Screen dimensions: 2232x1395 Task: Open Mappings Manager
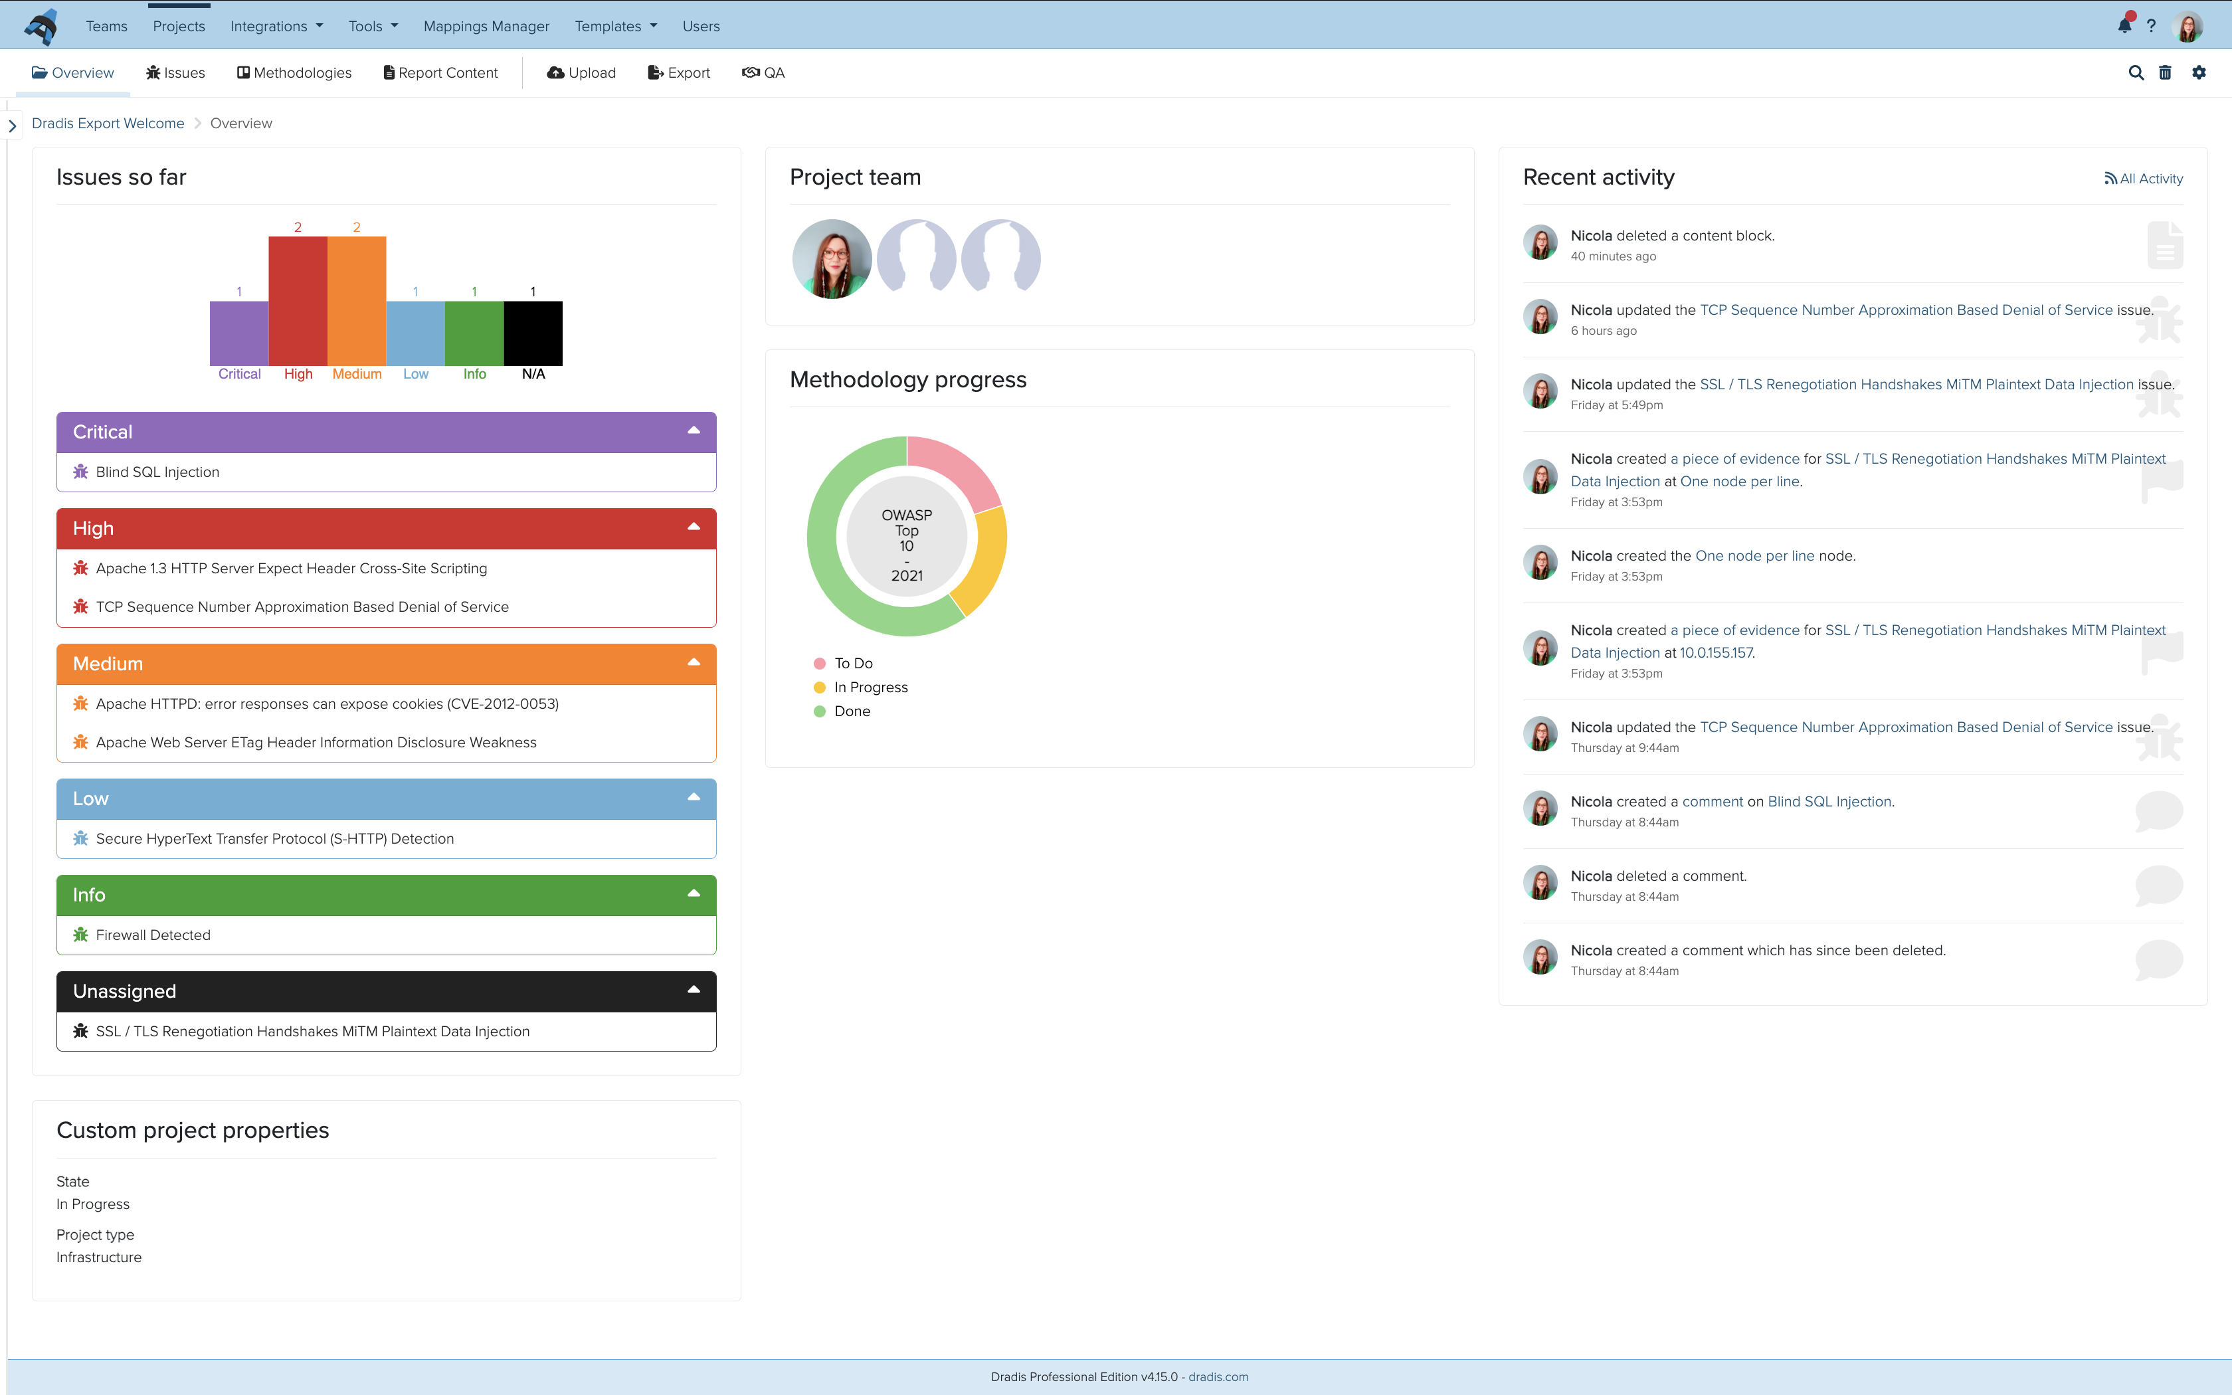tap(486, 26)
